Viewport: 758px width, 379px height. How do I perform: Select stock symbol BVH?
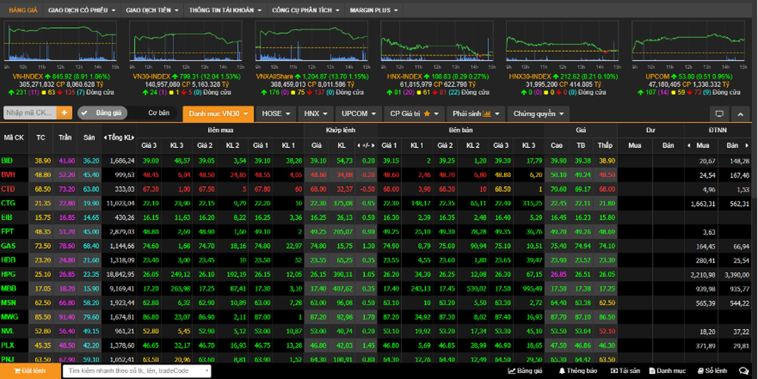click(8, 175)
